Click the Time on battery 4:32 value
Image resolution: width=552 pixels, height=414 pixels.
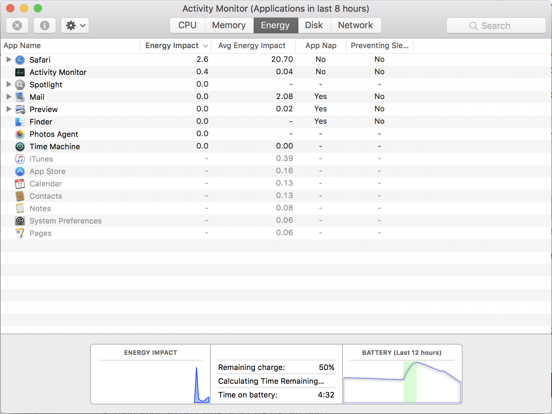326,395
